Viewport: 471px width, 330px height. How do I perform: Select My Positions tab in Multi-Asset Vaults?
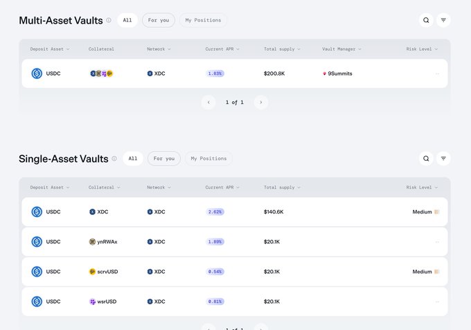coord(203,20)
